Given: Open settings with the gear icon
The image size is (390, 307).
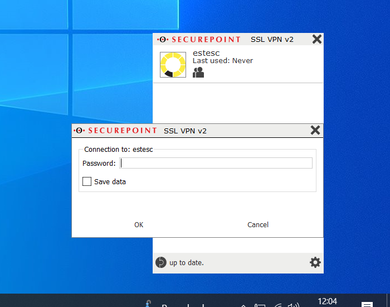Looking at the screenshot, I should pyautogui.click(x=315, y=262).
